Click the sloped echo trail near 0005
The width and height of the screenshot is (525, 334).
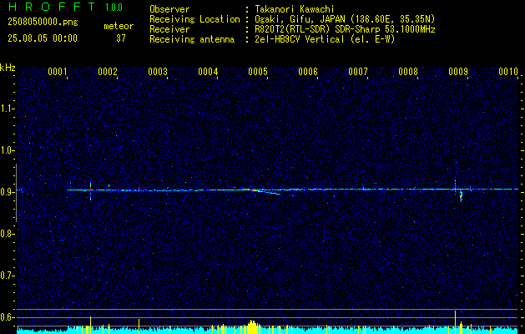coord(268,191)
